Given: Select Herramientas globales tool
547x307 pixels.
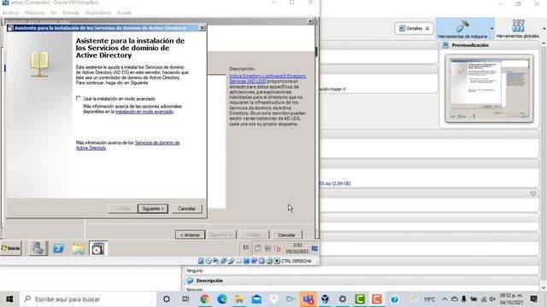Looking at the screenshot, I should click(x=518, y=28).
